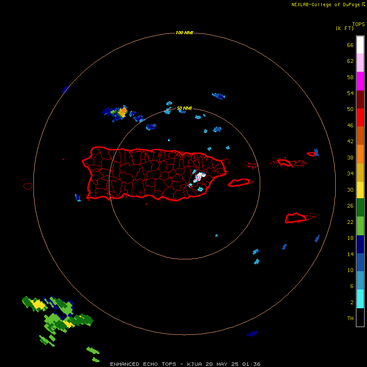Click legend value 18
367x367 pixels.
click(350, 238)
